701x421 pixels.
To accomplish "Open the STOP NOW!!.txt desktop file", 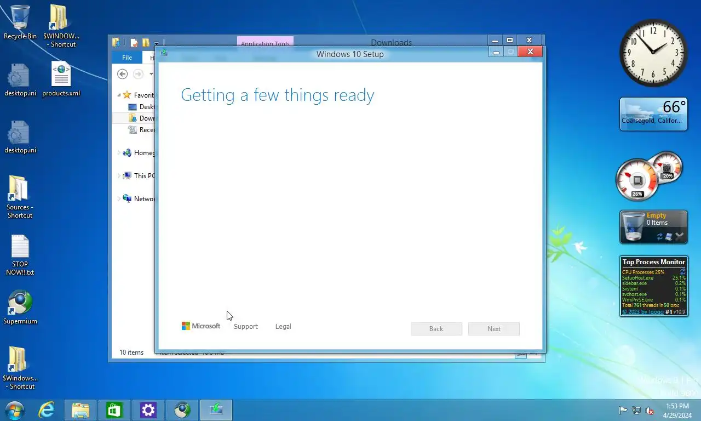I will (x=20, y=255).
